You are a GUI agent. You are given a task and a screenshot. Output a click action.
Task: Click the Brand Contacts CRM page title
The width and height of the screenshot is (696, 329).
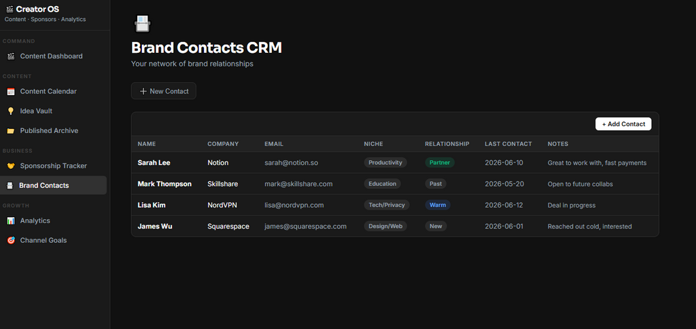tap(207, 47)
